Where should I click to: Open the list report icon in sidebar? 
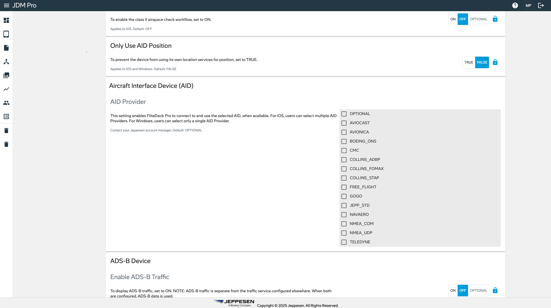6,117
